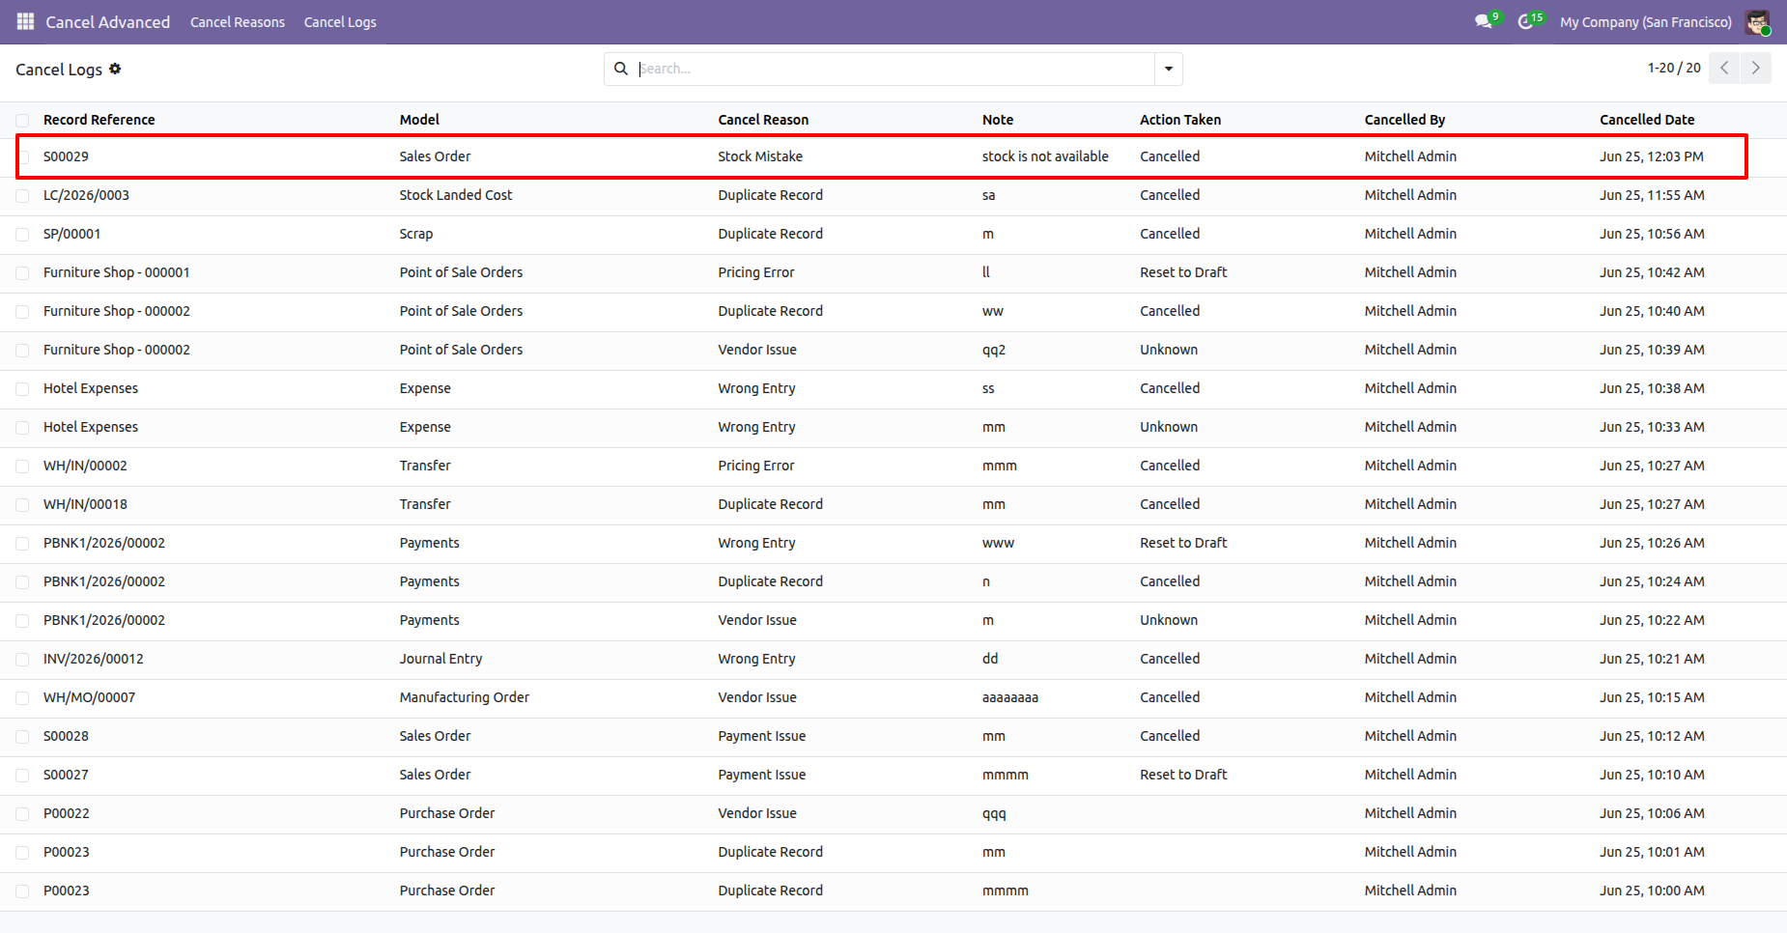Click the Stock Mistake cancel reason
Image resolution: width=1787 pixels, height=933 pixels.
pyautogui.click(x=760, y=156)
